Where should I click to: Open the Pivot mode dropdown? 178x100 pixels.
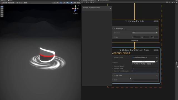point(4,2)
